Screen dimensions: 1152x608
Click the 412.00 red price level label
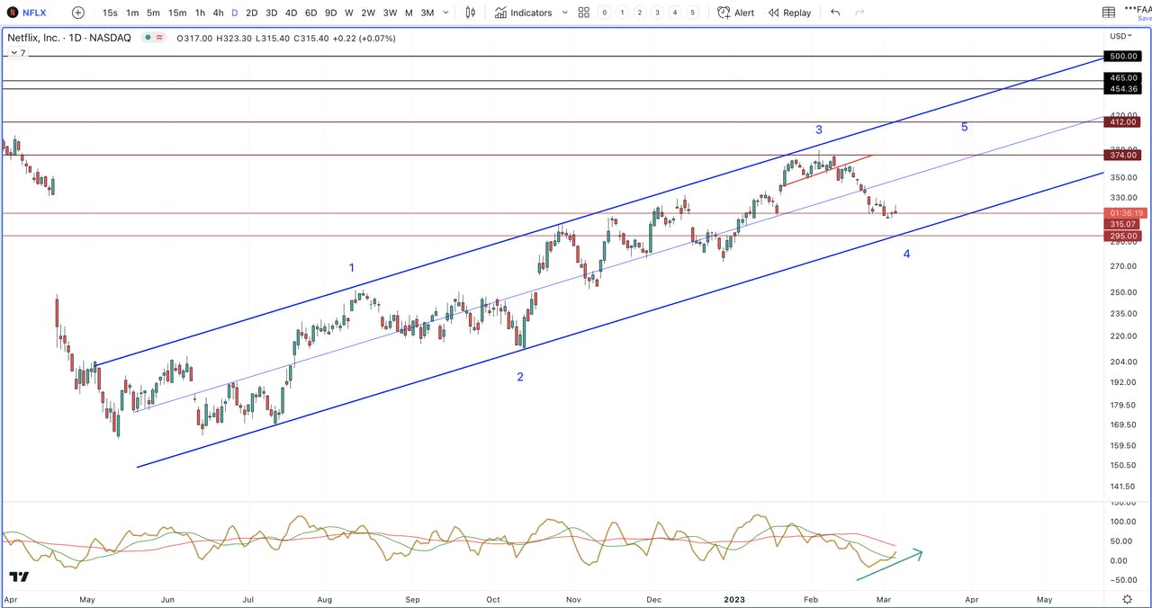click(1123, 122)
